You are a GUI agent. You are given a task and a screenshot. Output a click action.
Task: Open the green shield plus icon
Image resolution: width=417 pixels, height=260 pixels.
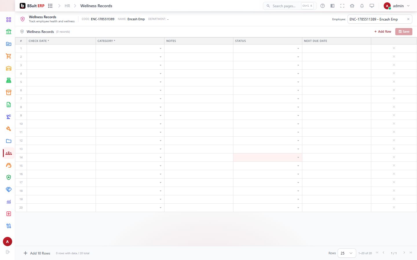(9, 177)
